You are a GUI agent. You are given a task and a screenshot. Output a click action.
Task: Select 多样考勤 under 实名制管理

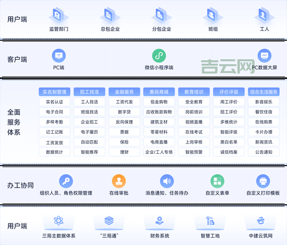tap(54, 122)
